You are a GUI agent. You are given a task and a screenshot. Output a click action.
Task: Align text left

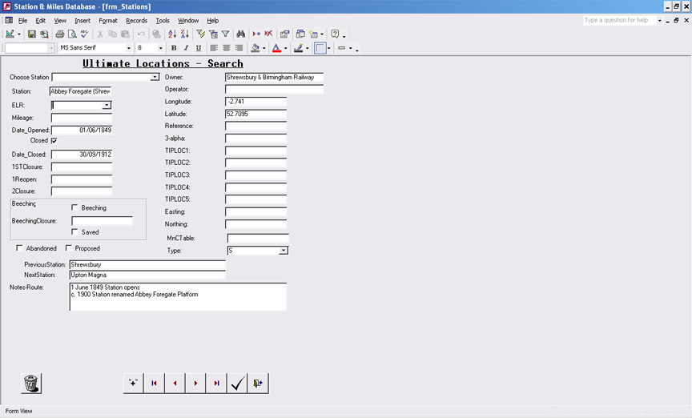coord(214,48)
